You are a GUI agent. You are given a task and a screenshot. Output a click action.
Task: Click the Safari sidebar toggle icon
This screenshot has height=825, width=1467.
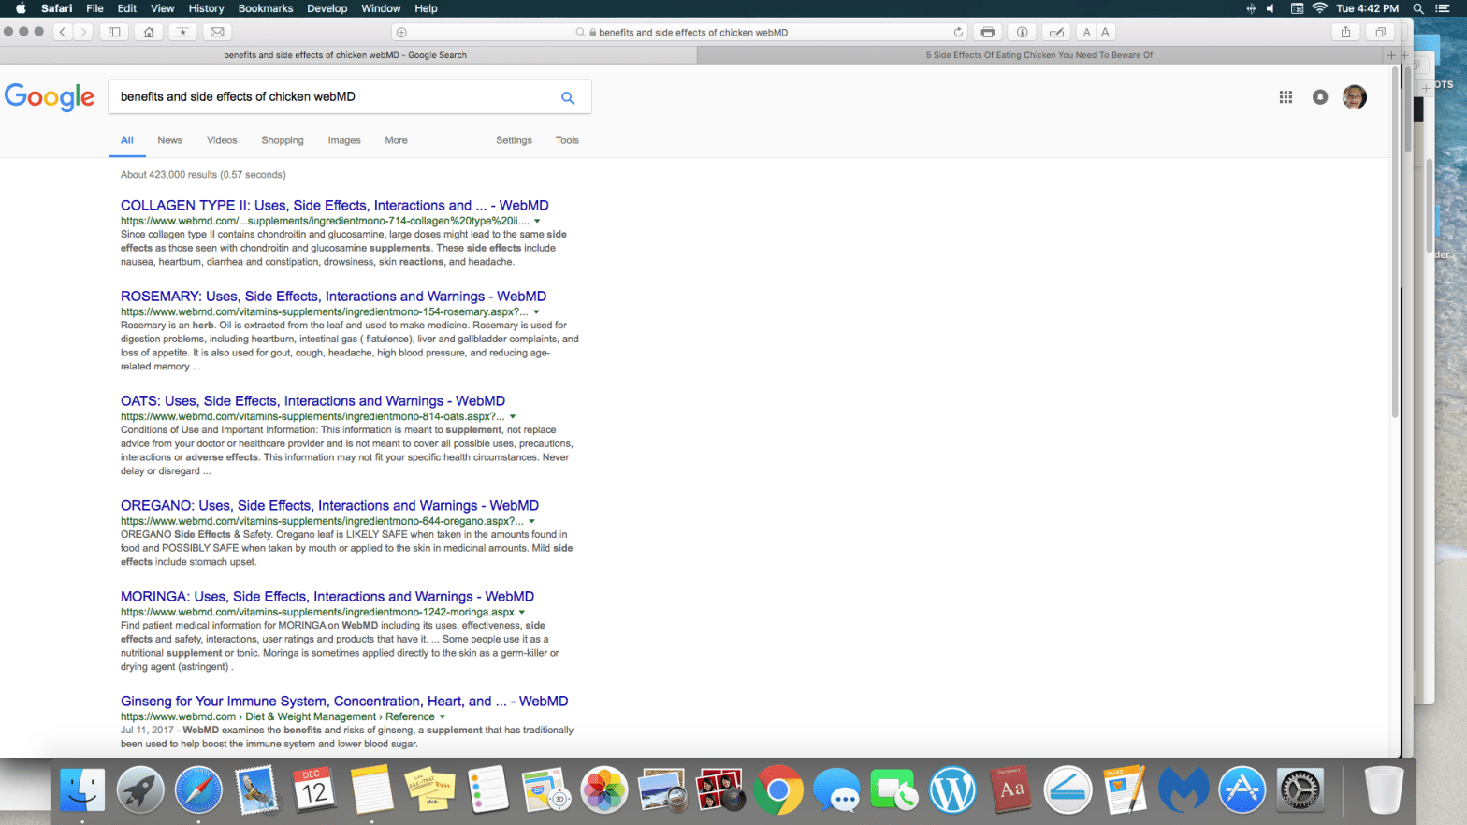[114, 32]
